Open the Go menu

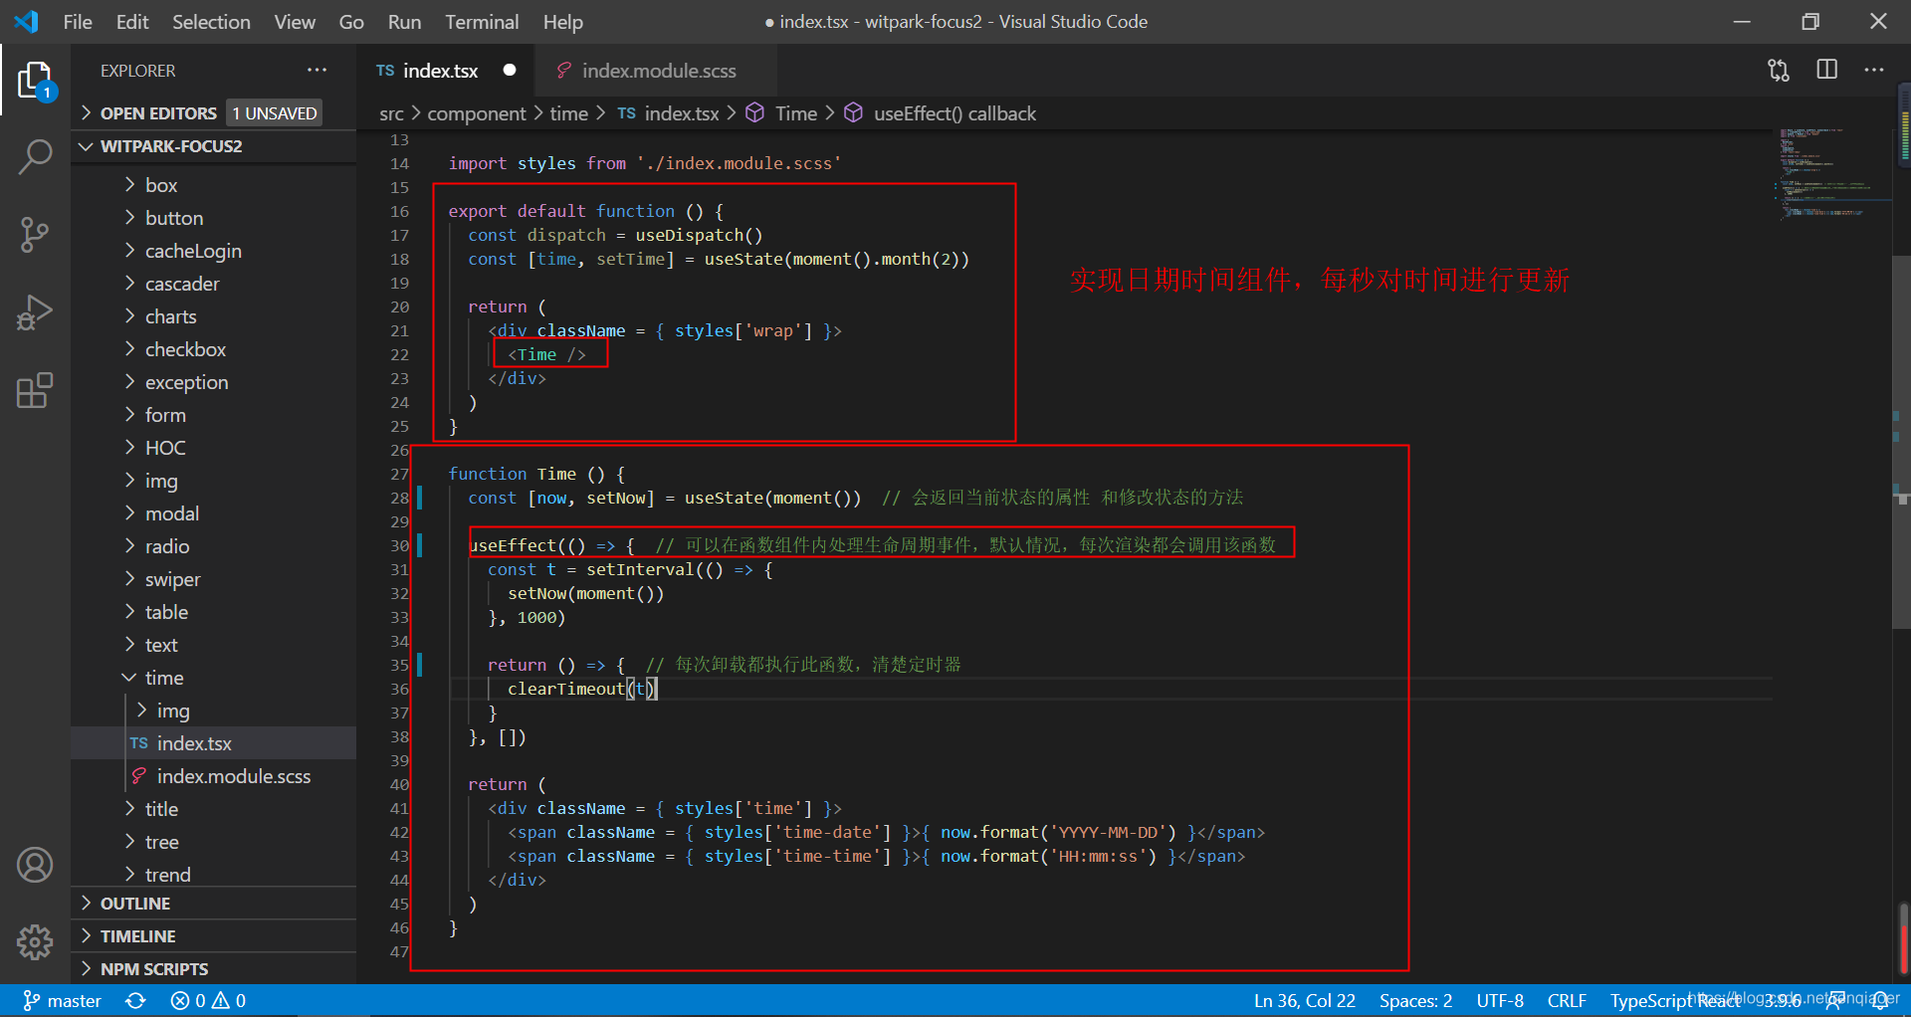351,22
